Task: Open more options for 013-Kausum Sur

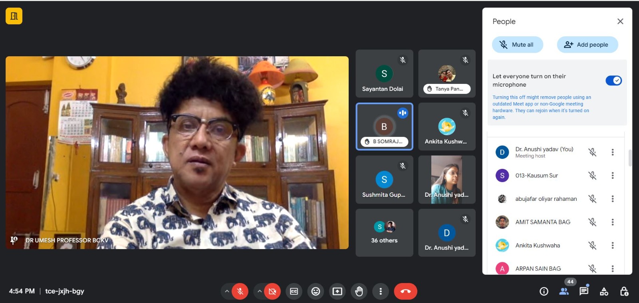Action: 612,176
